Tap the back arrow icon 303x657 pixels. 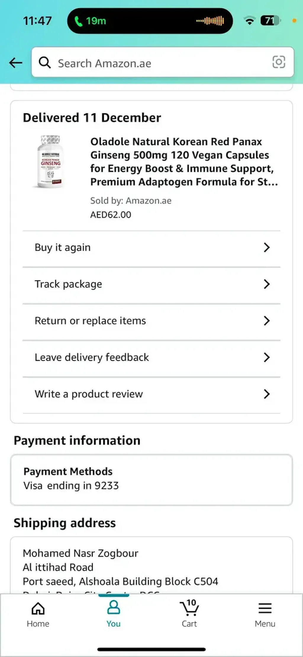point(16,63)
